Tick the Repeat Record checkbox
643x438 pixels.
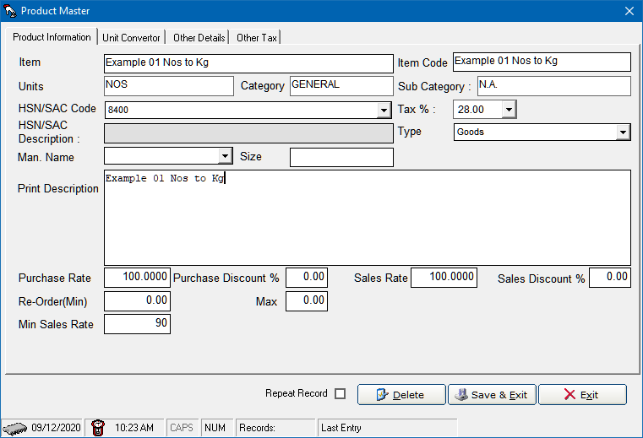tap(340, 394)
